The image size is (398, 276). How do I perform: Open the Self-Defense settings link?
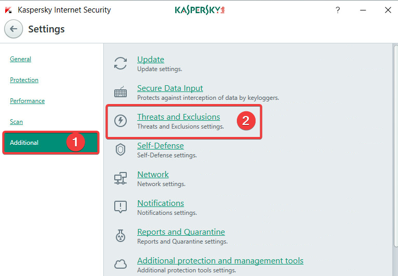[160, 146]
